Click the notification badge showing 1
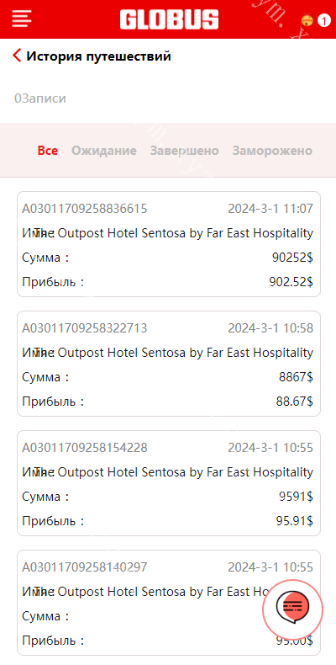 323,20
